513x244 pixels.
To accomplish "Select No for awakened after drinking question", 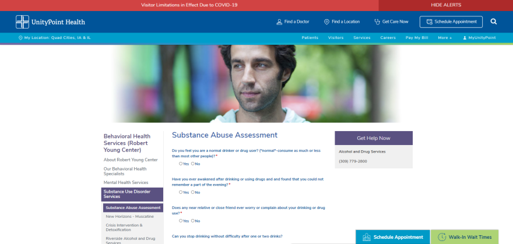I will [193, 192].
